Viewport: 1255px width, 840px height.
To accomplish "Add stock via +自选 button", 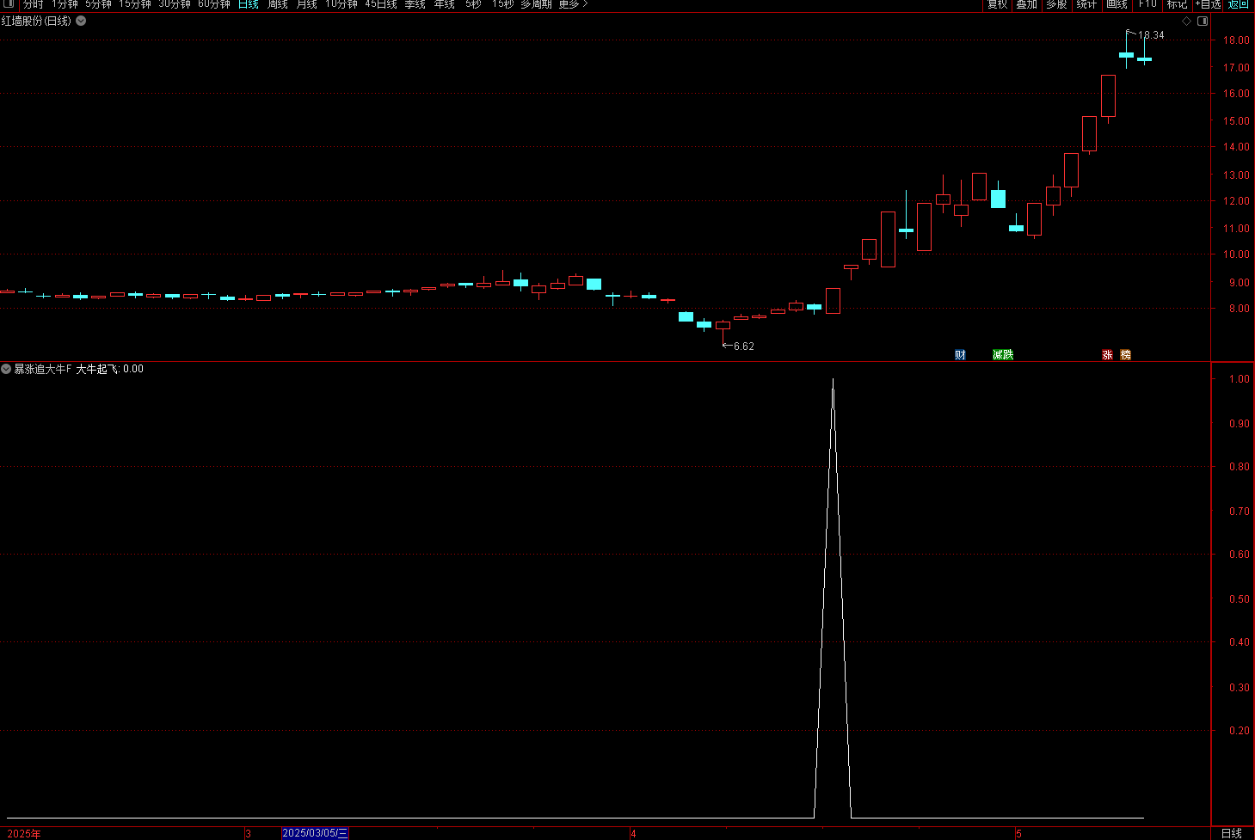I will (1208, 4).
